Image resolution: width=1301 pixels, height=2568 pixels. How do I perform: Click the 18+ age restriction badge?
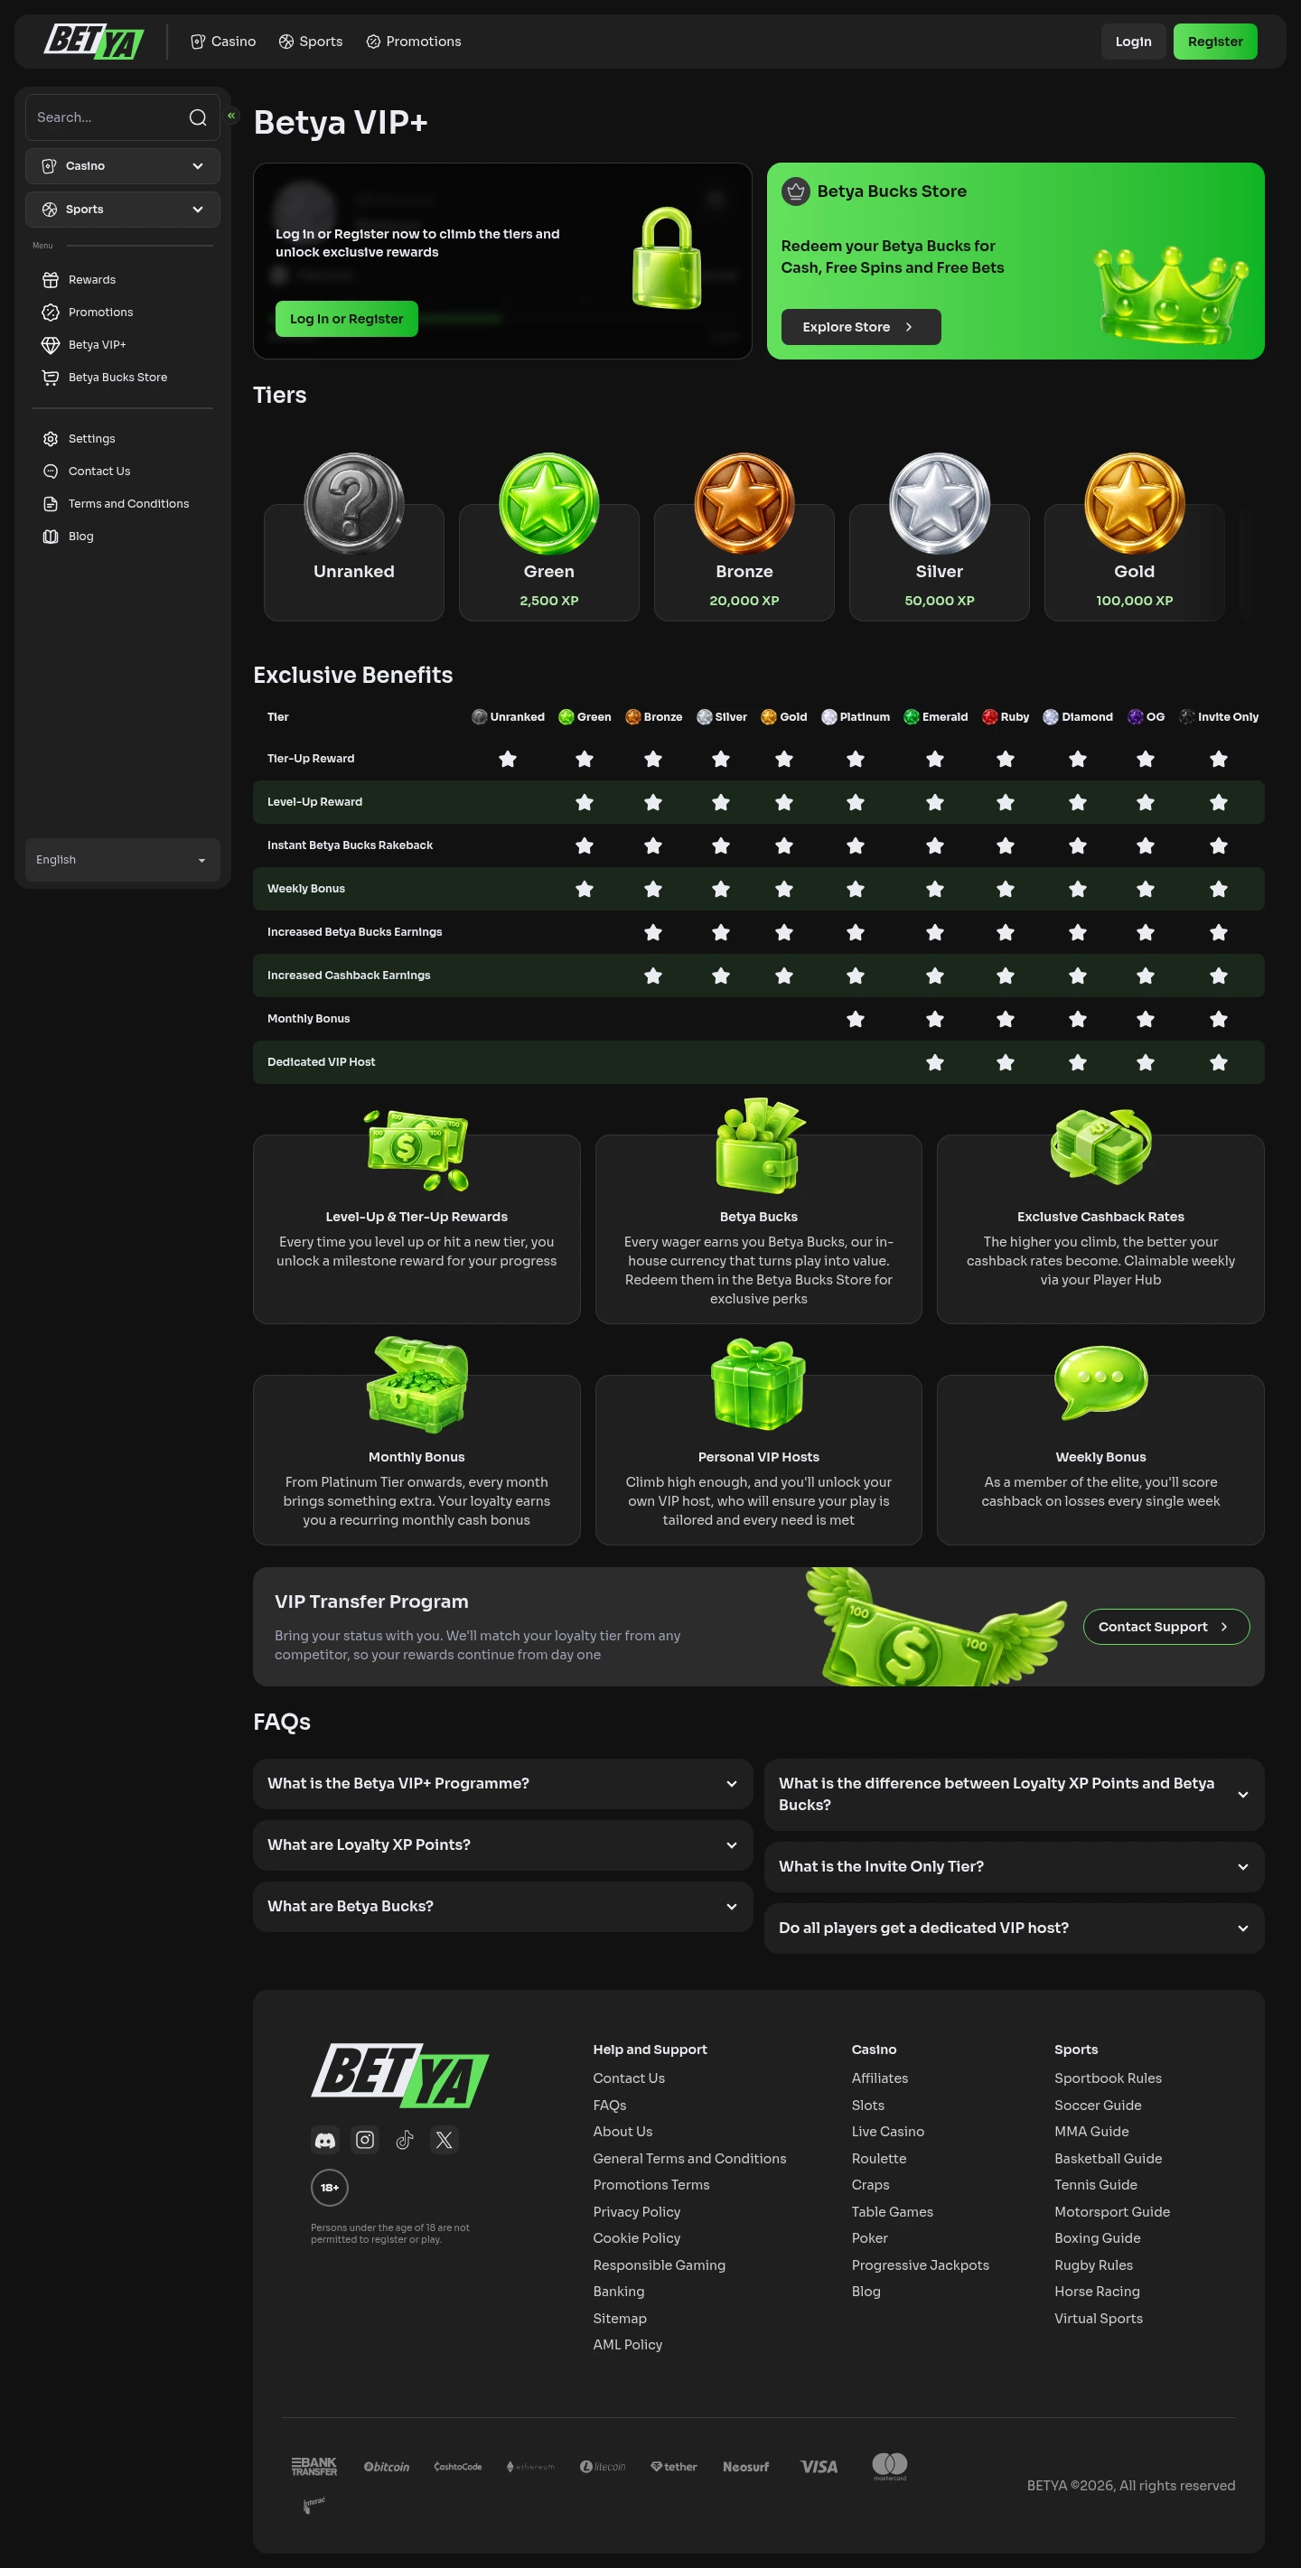click(329, 2189)
